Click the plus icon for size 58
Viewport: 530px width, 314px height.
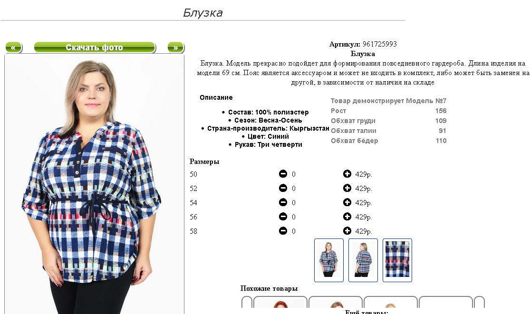[347, 231]
